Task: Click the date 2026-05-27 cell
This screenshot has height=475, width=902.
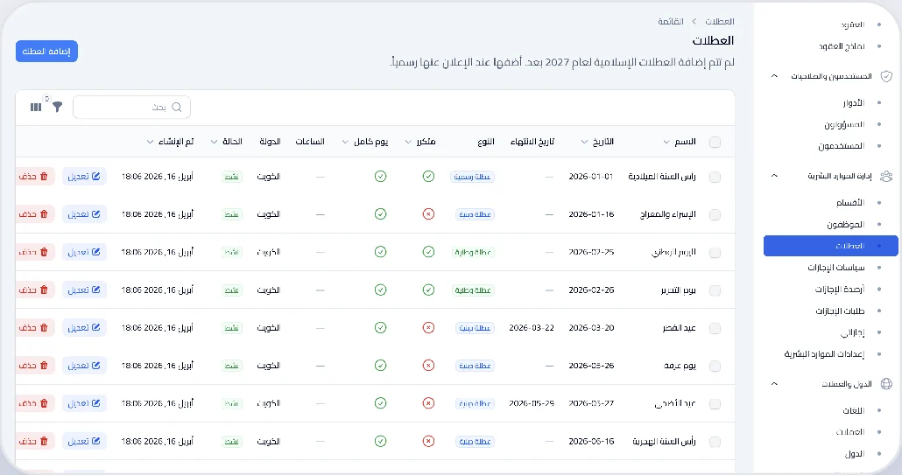Action: (x=591, y=404)
